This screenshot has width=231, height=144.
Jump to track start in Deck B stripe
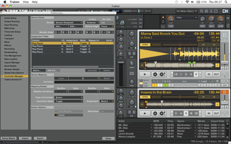(x=142, y=65)
